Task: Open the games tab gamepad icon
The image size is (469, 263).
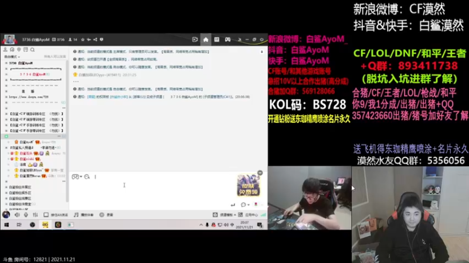Action: [x=227, y=39]
